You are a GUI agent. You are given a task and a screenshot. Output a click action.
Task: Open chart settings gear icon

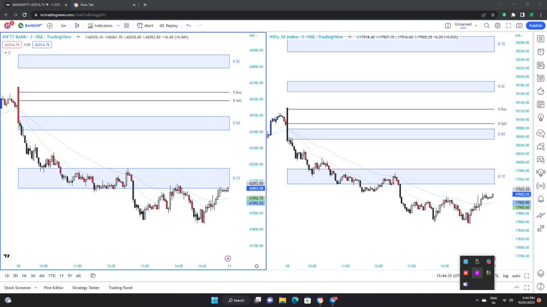[498, 26]
